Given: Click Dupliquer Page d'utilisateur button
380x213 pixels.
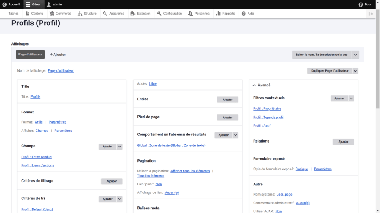Looking at the screenshot, I should [330, 70].
